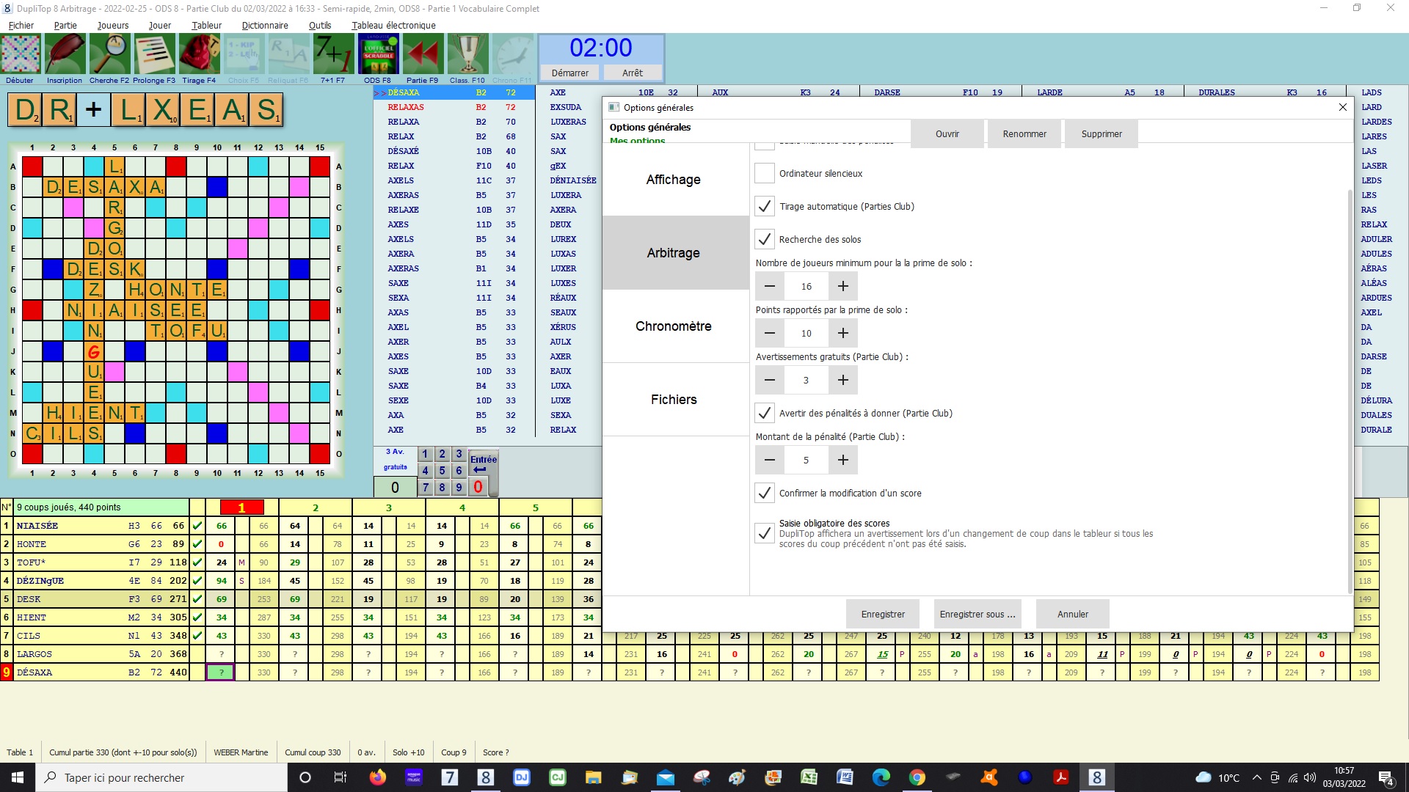Uncheck Tirage automatique (Parties Club)

pyautogui.click(x=765, y=207)
